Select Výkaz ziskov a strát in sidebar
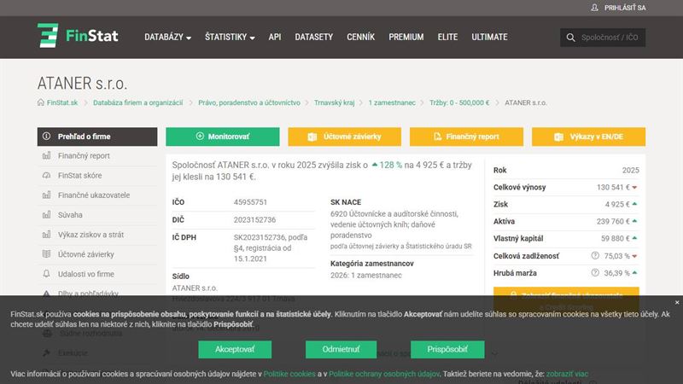The width and height of the screenshot is (683, 384). tap(97, 235)
